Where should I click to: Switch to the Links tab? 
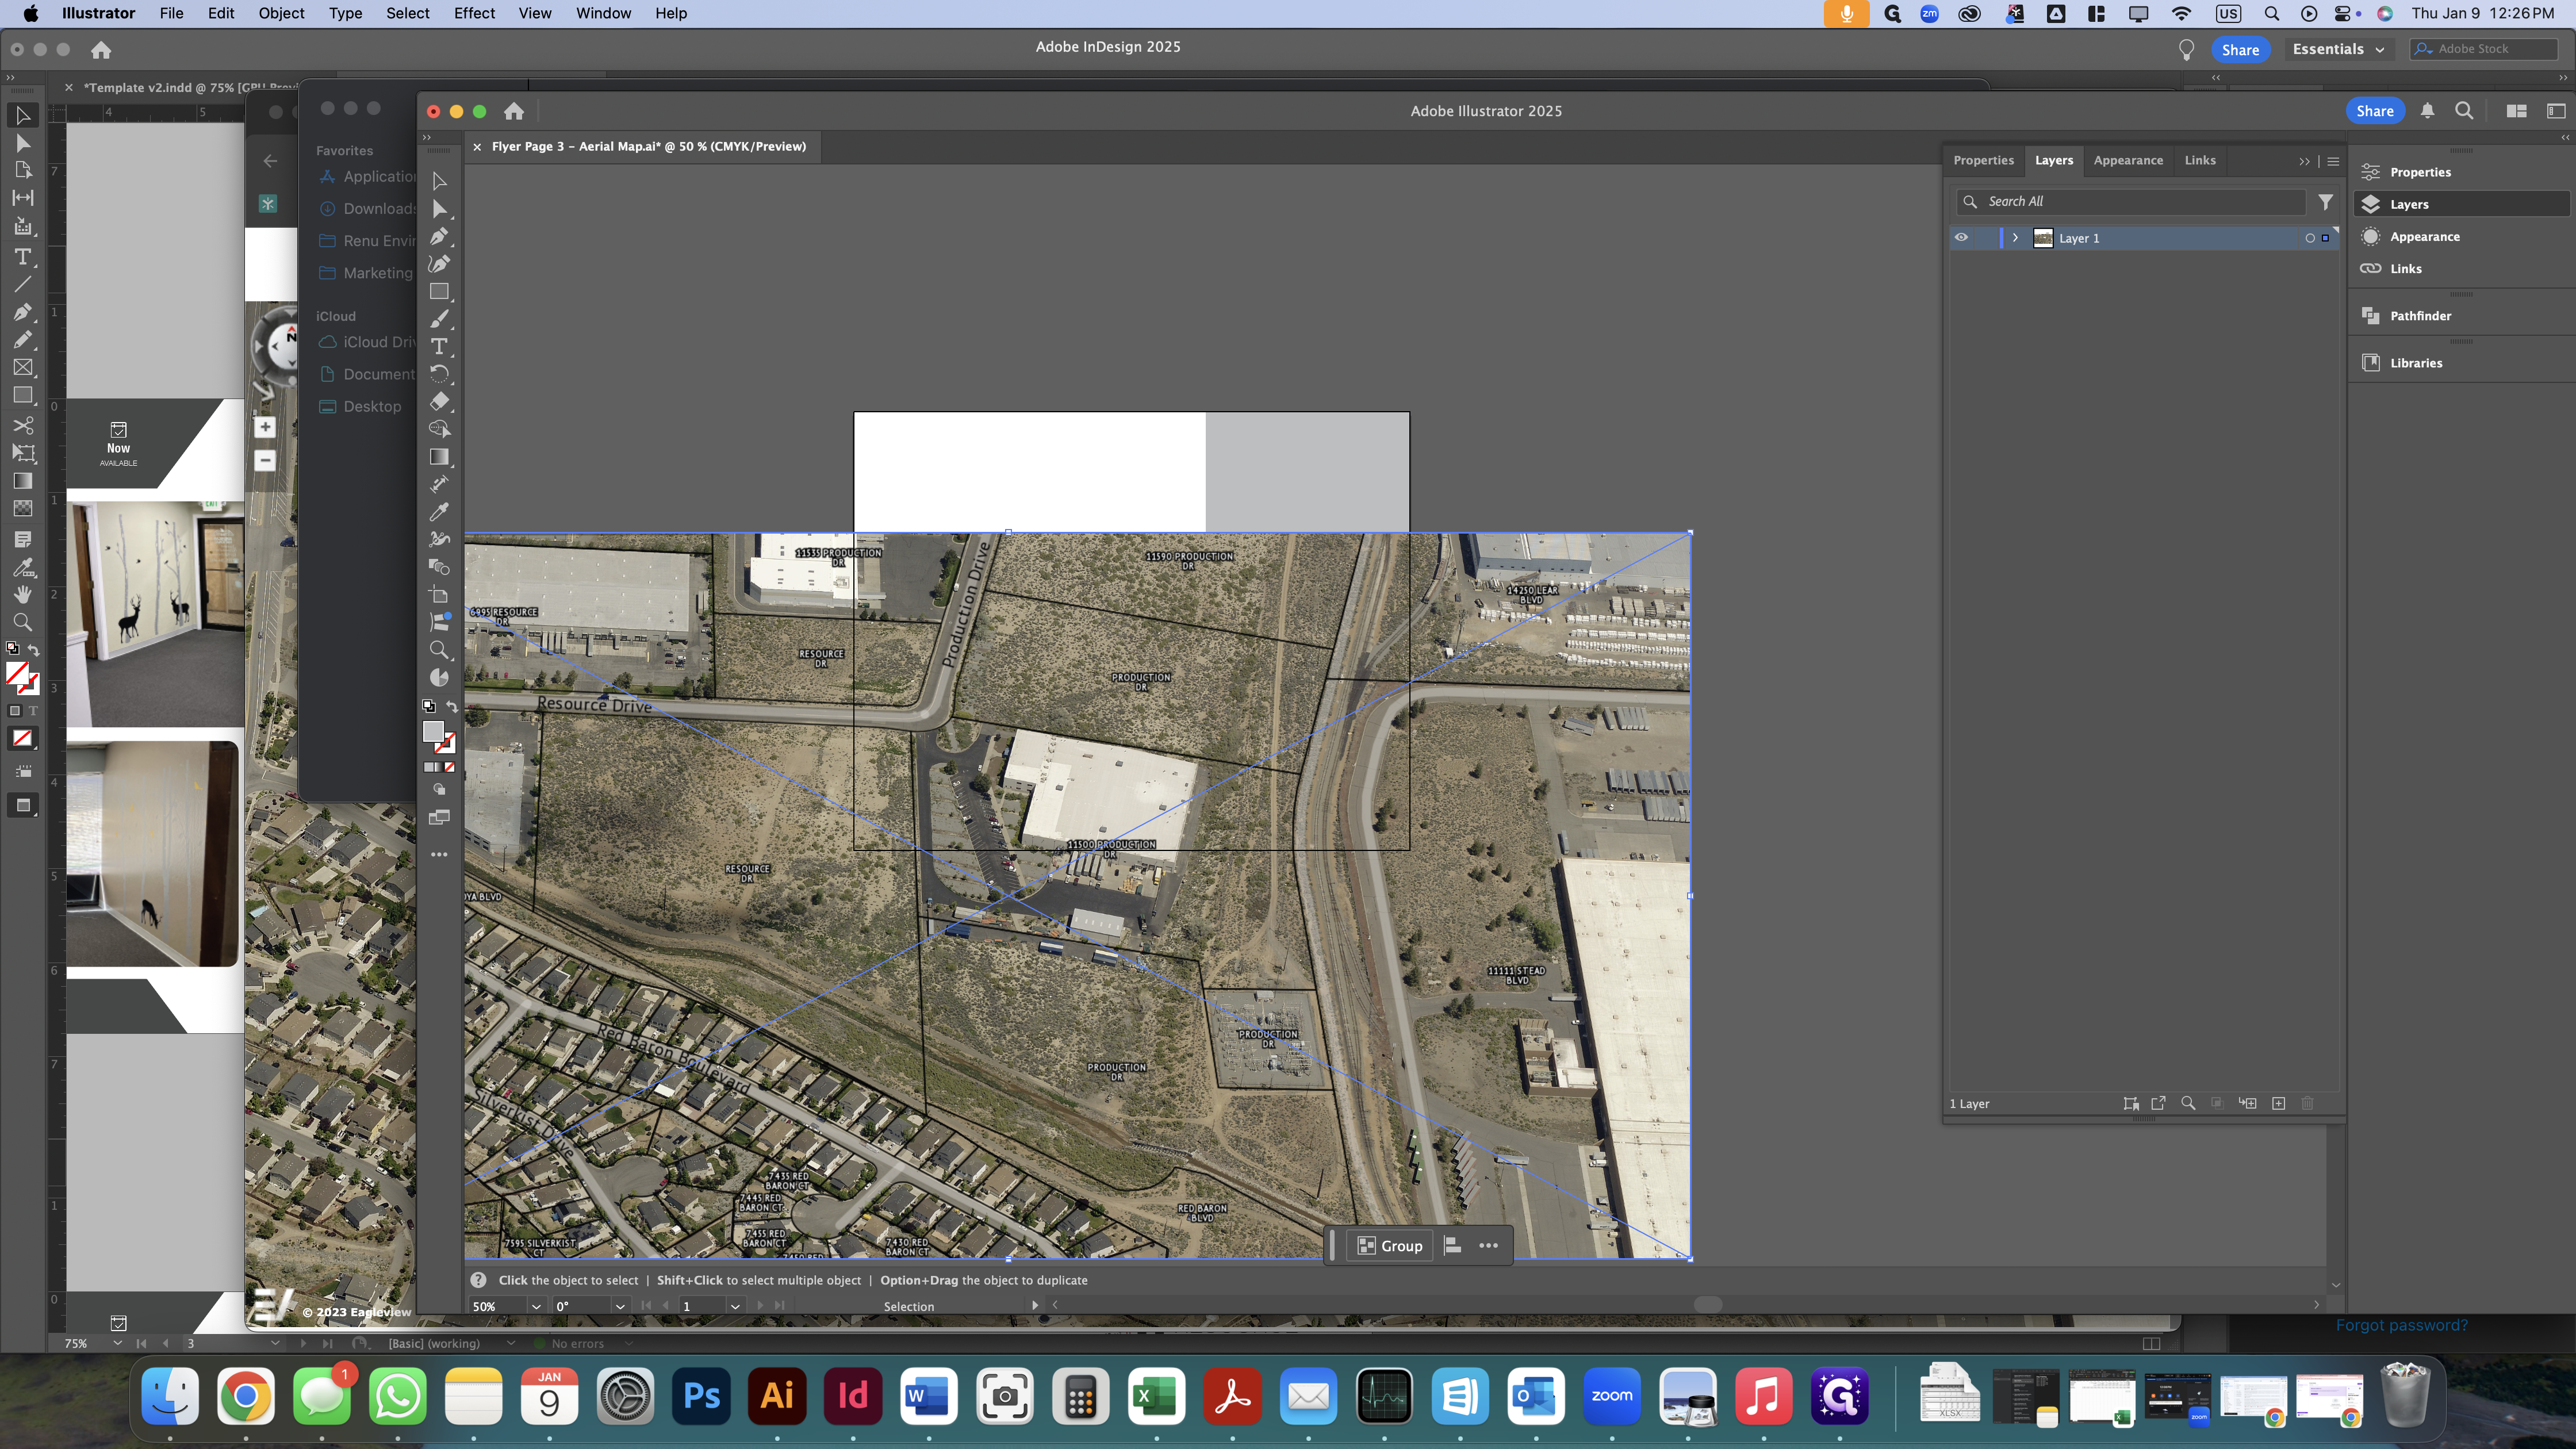[x=2199, y=160]
